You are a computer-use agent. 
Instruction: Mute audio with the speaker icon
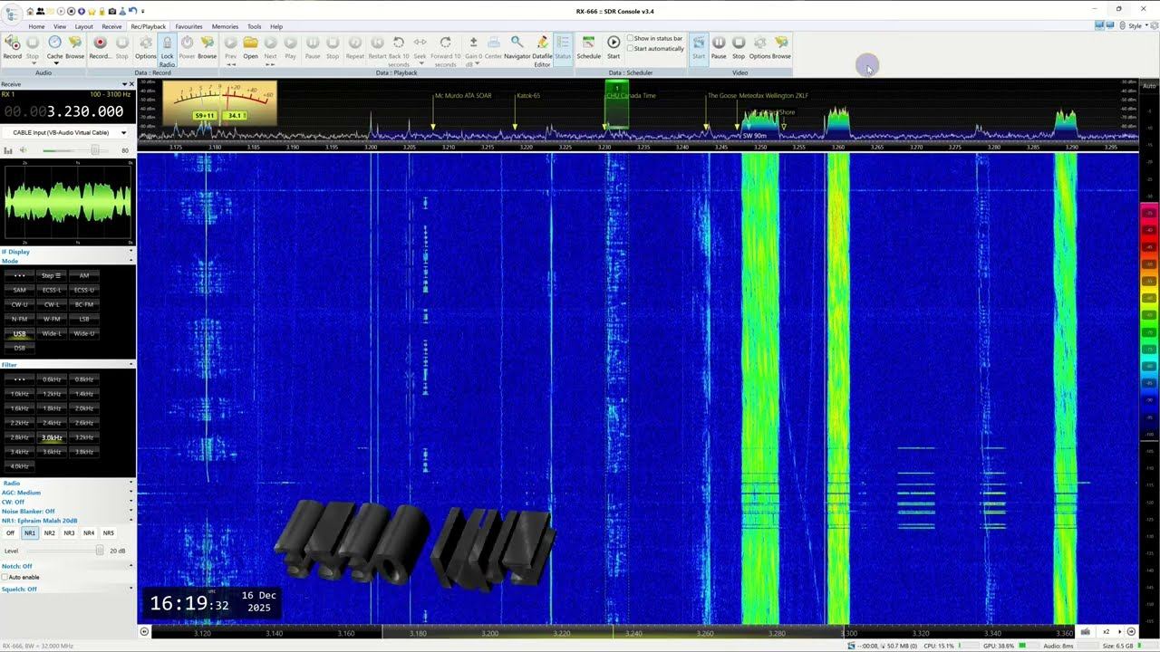[23, 150]
